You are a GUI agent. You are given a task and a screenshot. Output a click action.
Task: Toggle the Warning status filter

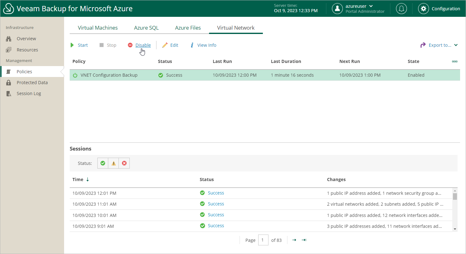114,163
